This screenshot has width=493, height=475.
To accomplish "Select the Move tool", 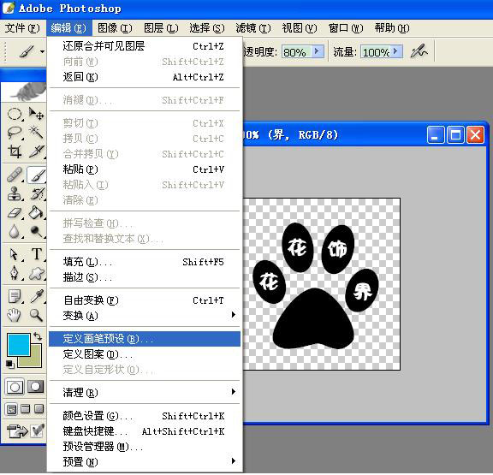I will click(36, 114).
